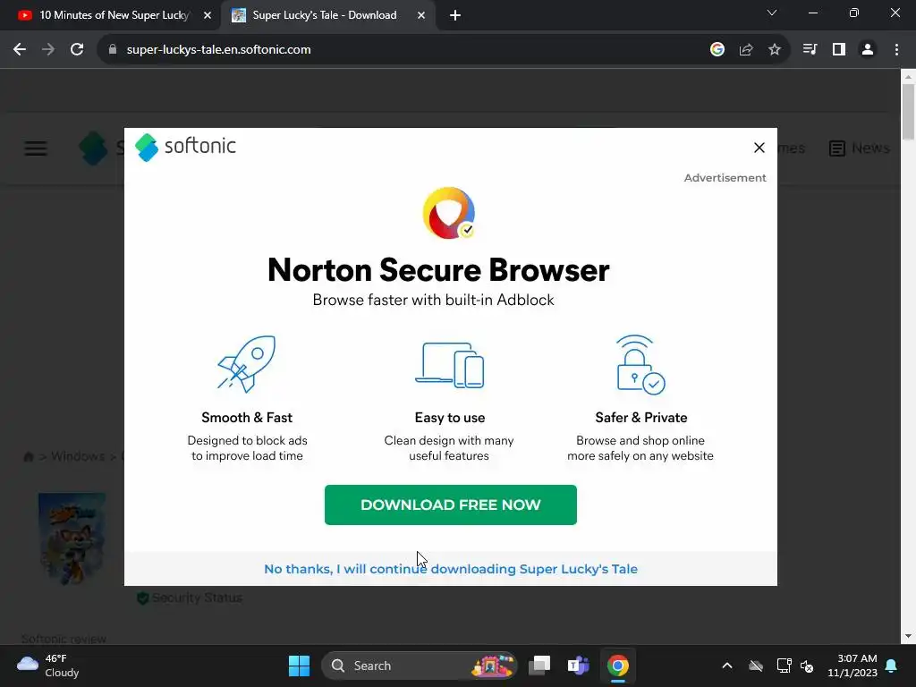
Task: Open the media controls button in Chrome toolbar
Action: (x=810, y=50)
